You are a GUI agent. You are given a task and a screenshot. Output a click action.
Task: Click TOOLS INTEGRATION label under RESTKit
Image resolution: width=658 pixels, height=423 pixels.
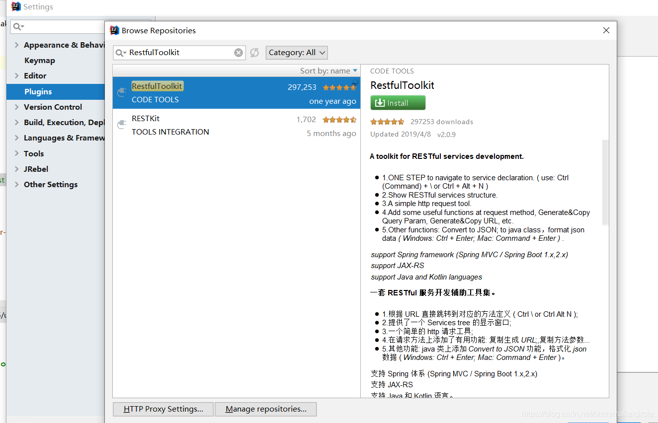(x=170, y=132)
